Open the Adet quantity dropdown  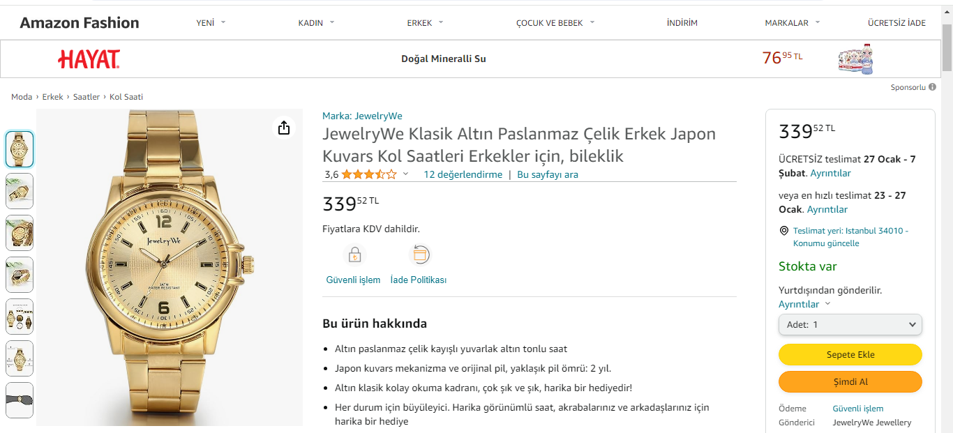(850, 324)
